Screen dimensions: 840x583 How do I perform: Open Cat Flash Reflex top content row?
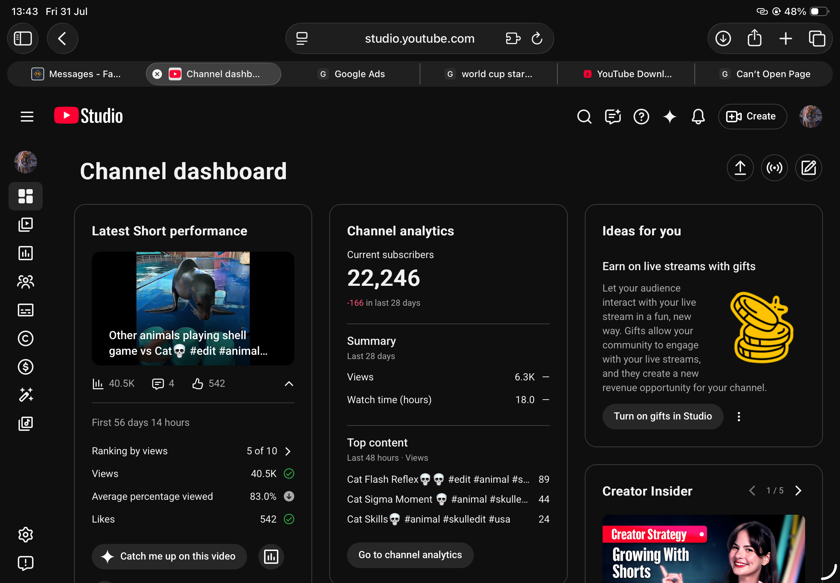448,479
